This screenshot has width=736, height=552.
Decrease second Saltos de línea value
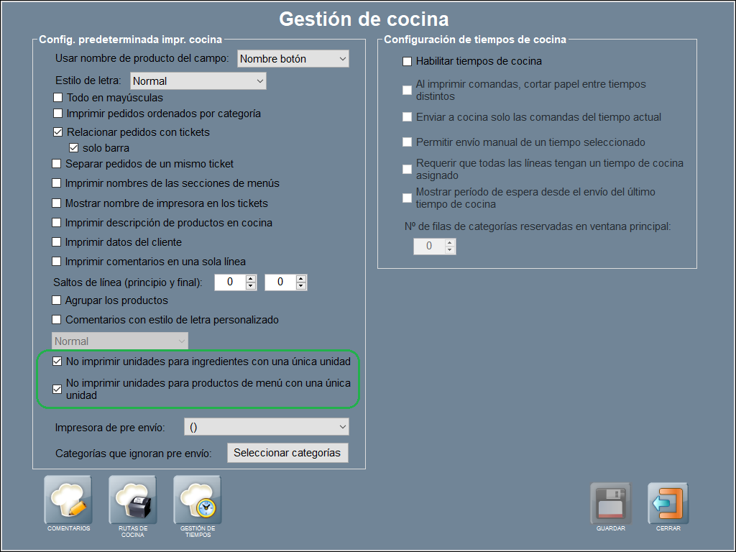coord(300,286)
